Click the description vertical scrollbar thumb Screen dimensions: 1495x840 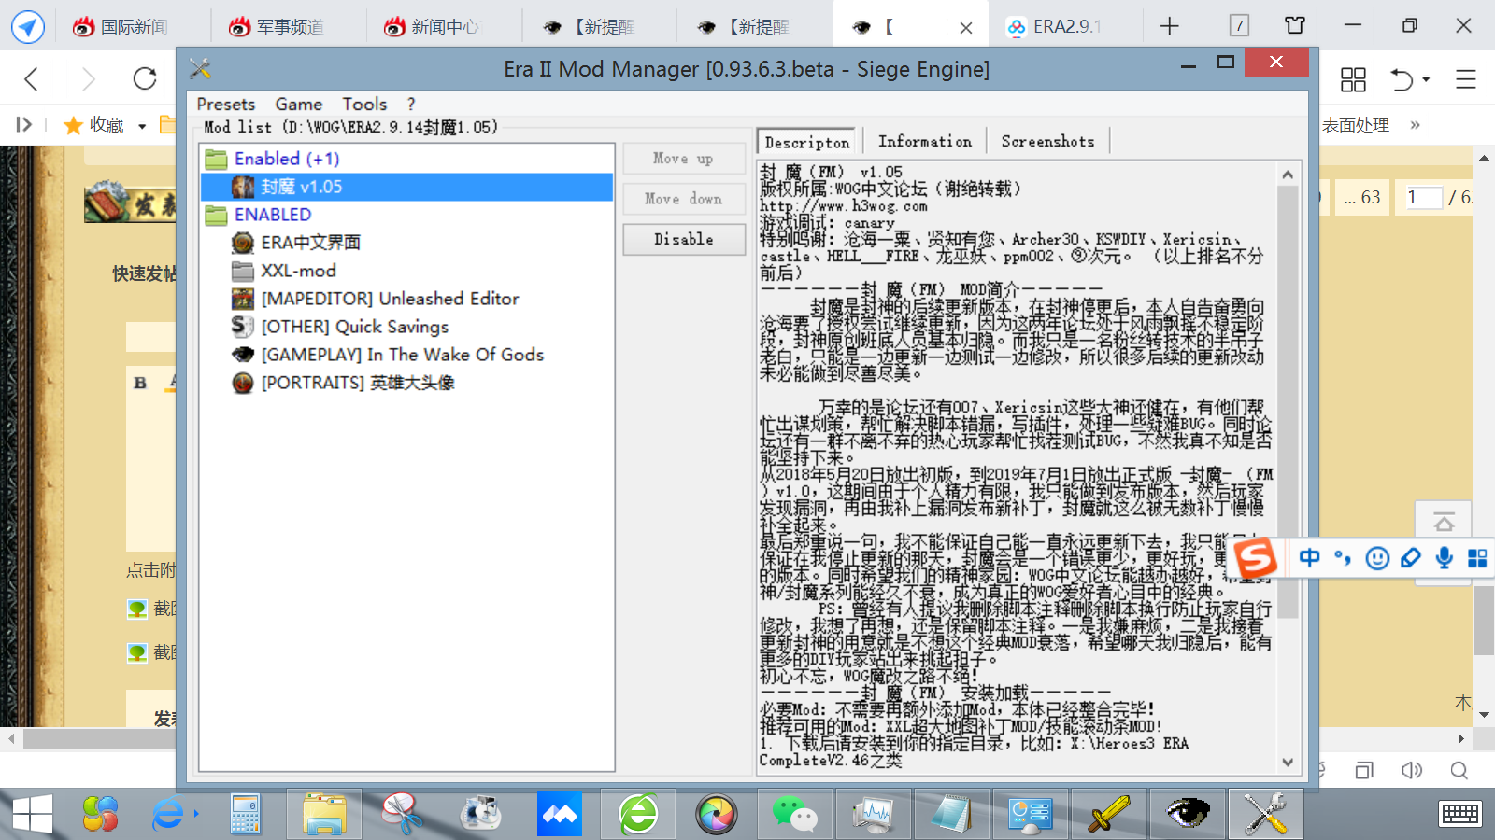[x=1288, y=401]
